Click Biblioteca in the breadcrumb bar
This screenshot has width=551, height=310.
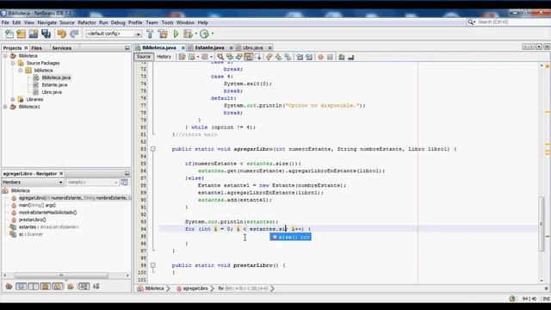(x=155, y=288)
